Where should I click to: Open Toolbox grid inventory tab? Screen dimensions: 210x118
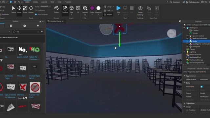click(x=11, y=26)
